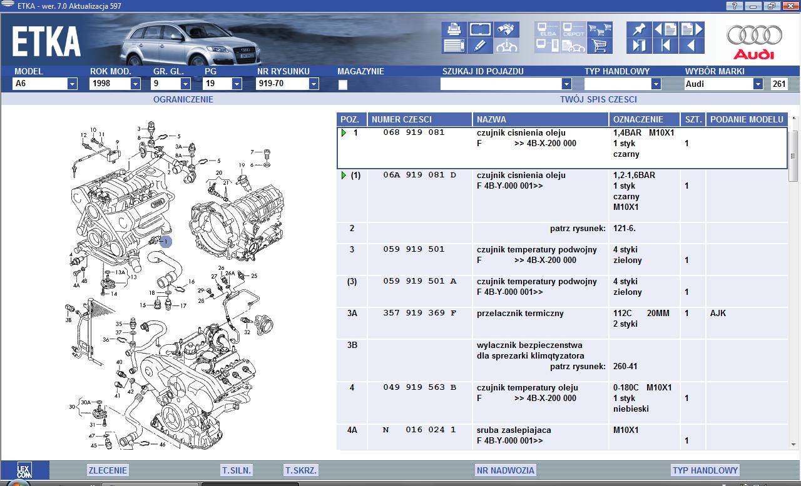
Task: Click the document-with-car icon below DEPOT
Action: pos(573,46)
